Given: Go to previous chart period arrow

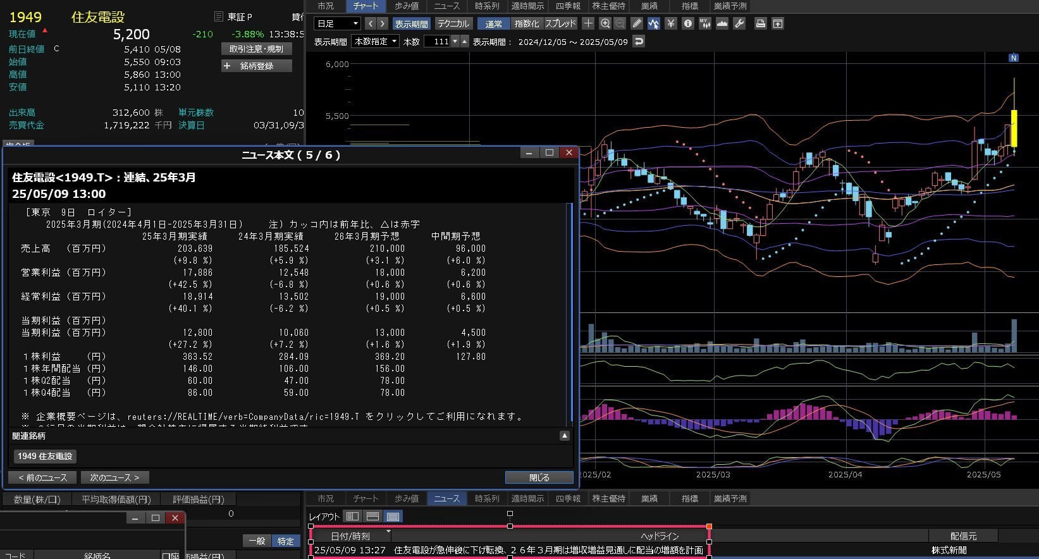Looking at the screenshot, I should click(x=371, y=23).
